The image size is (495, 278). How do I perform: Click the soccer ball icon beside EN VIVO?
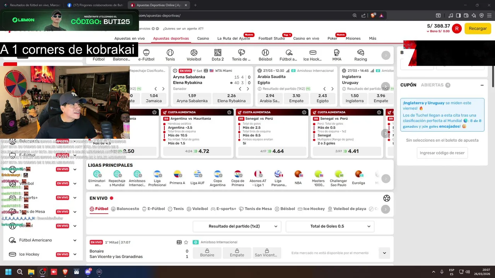[x=387, y=198]
